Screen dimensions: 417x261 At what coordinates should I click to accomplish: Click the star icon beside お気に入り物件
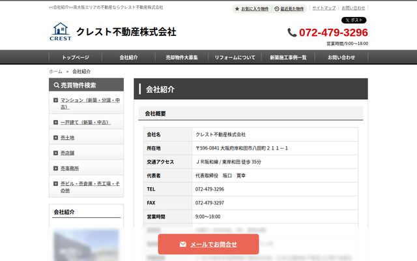tap(237, 8)
